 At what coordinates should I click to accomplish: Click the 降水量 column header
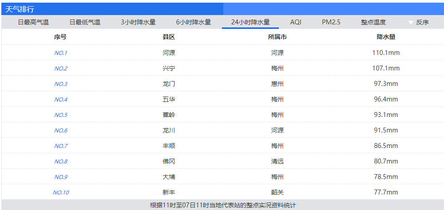[x=385, y=37]
